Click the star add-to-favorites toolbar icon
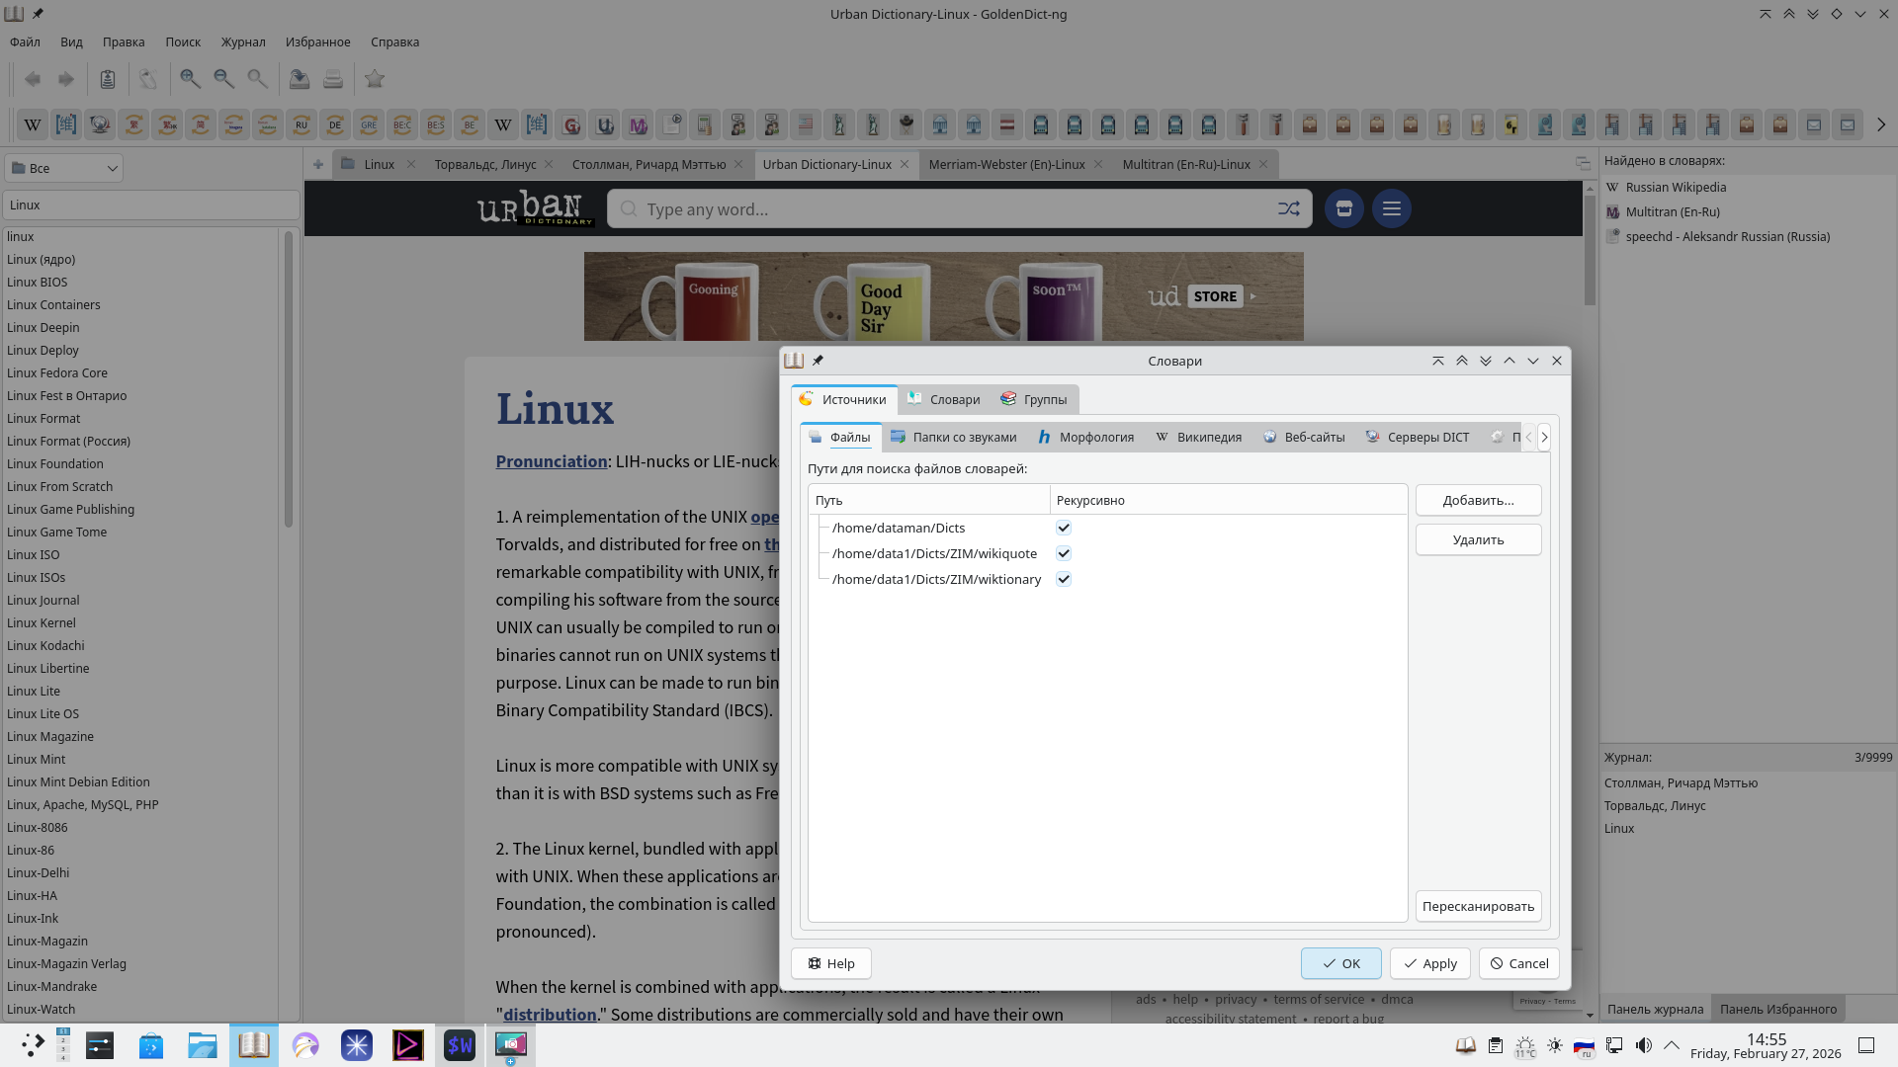 point(374,79)
